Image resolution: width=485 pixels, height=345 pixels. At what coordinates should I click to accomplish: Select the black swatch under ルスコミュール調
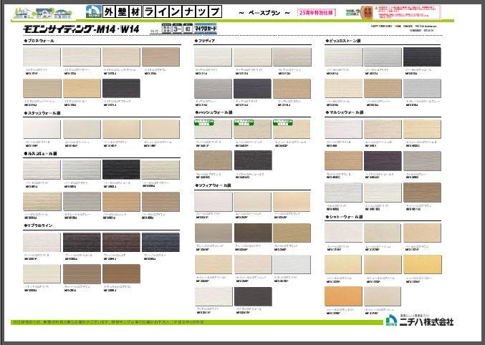point(121,170)
